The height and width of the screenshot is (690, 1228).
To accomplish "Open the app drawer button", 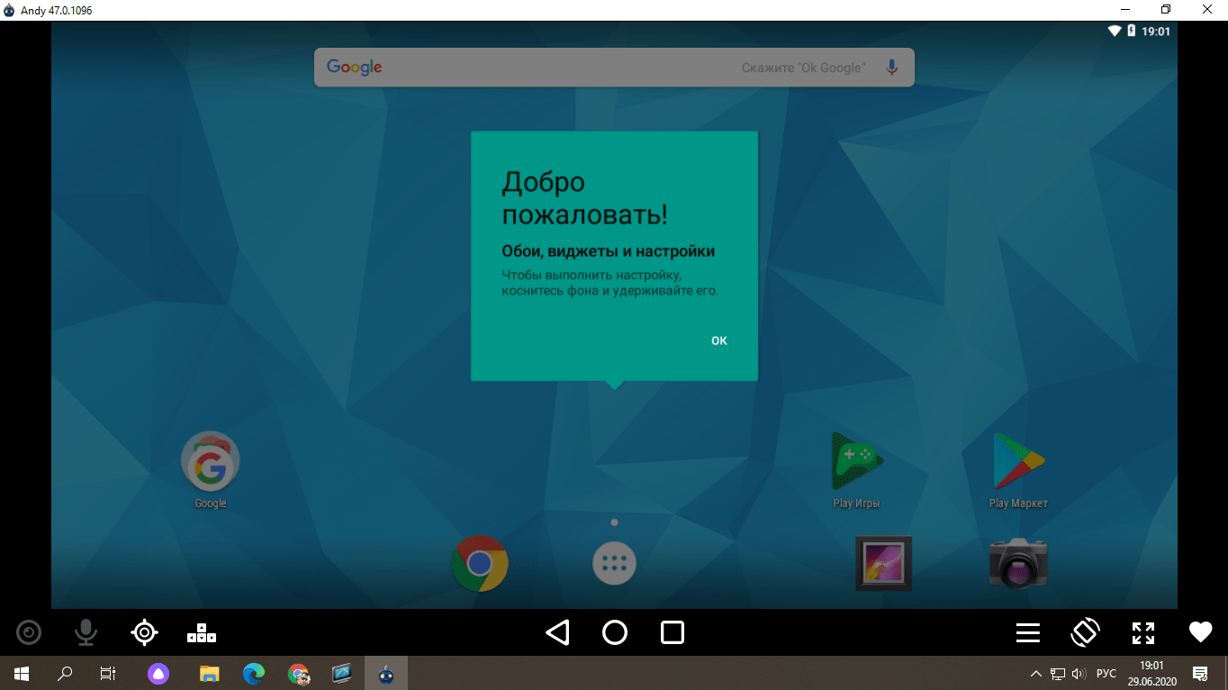I will (x=614, y=564).
